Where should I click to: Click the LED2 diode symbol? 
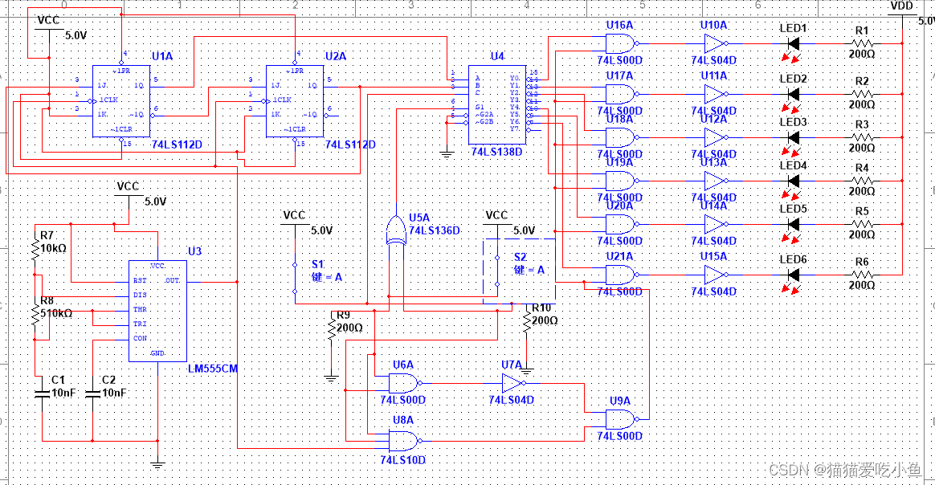(793, 94)
